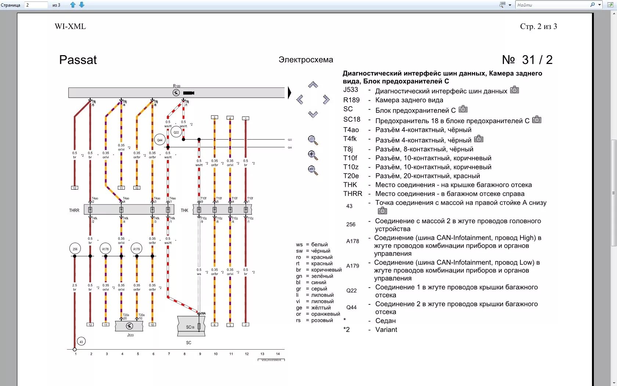
Task: Click the 'T10z' legend entry
Action: click(x=351, y=167)
